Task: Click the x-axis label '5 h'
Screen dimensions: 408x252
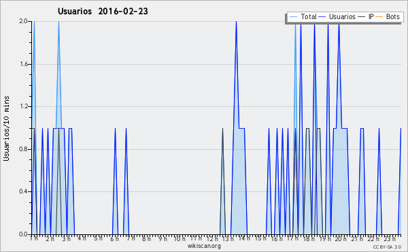Action: pos(98,238)
